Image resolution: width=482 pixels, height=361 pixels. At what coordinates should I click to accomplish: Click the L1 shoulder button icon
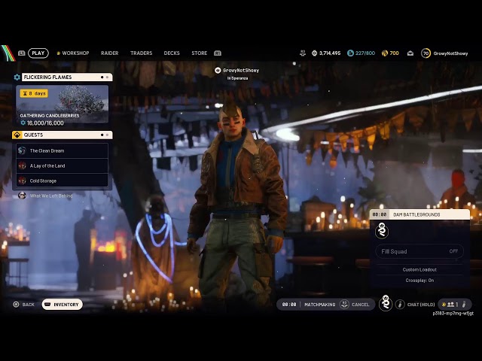pos(21,53)
